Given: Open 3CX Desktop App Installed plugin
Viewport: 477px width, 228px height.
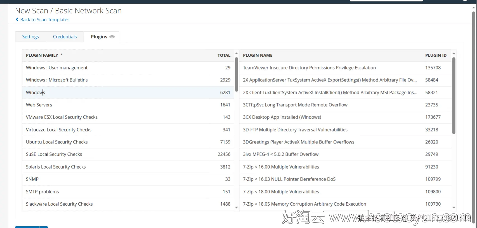Looking at the screenshot, I should click(282, 117).
